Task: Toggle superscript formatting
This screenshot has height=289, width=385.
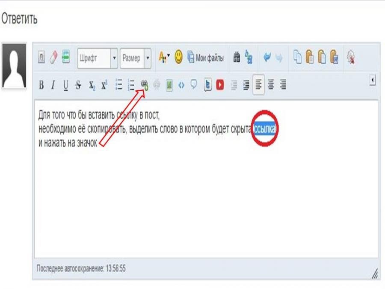Action: coord(104,85)
